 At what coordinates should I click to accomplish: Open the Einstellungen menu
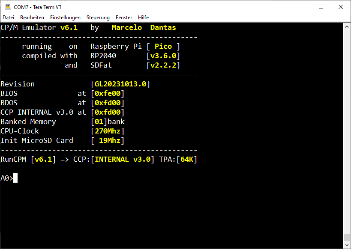pyautogui.click(x=65, y=18)
